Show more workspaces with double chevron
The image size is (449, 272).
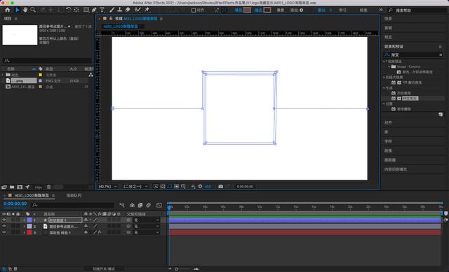[380, 10]
